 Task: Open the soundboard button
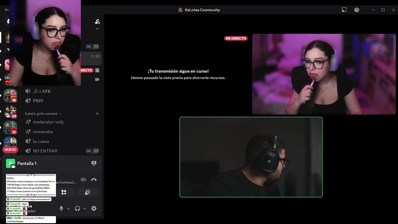coord(88,192)
